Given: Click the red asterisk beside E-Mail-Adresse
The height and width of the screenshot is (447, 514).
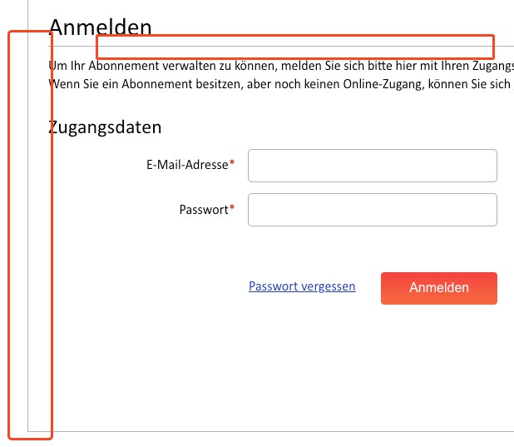Looking at the screenshot, I should [x=232, y=165].
